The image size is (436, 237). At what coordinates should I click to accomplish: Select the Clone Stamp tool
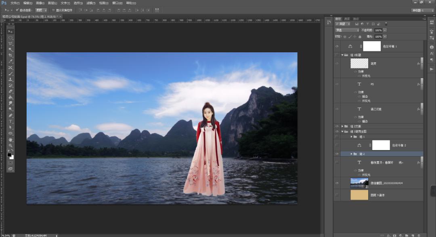[x=10, y=79]
